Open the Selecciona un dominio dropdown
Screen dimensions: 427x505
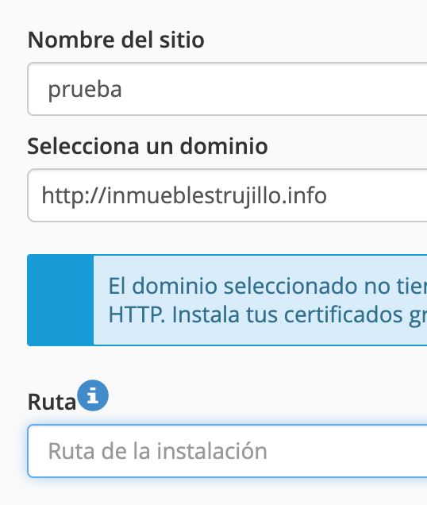(x=227, y=195)
